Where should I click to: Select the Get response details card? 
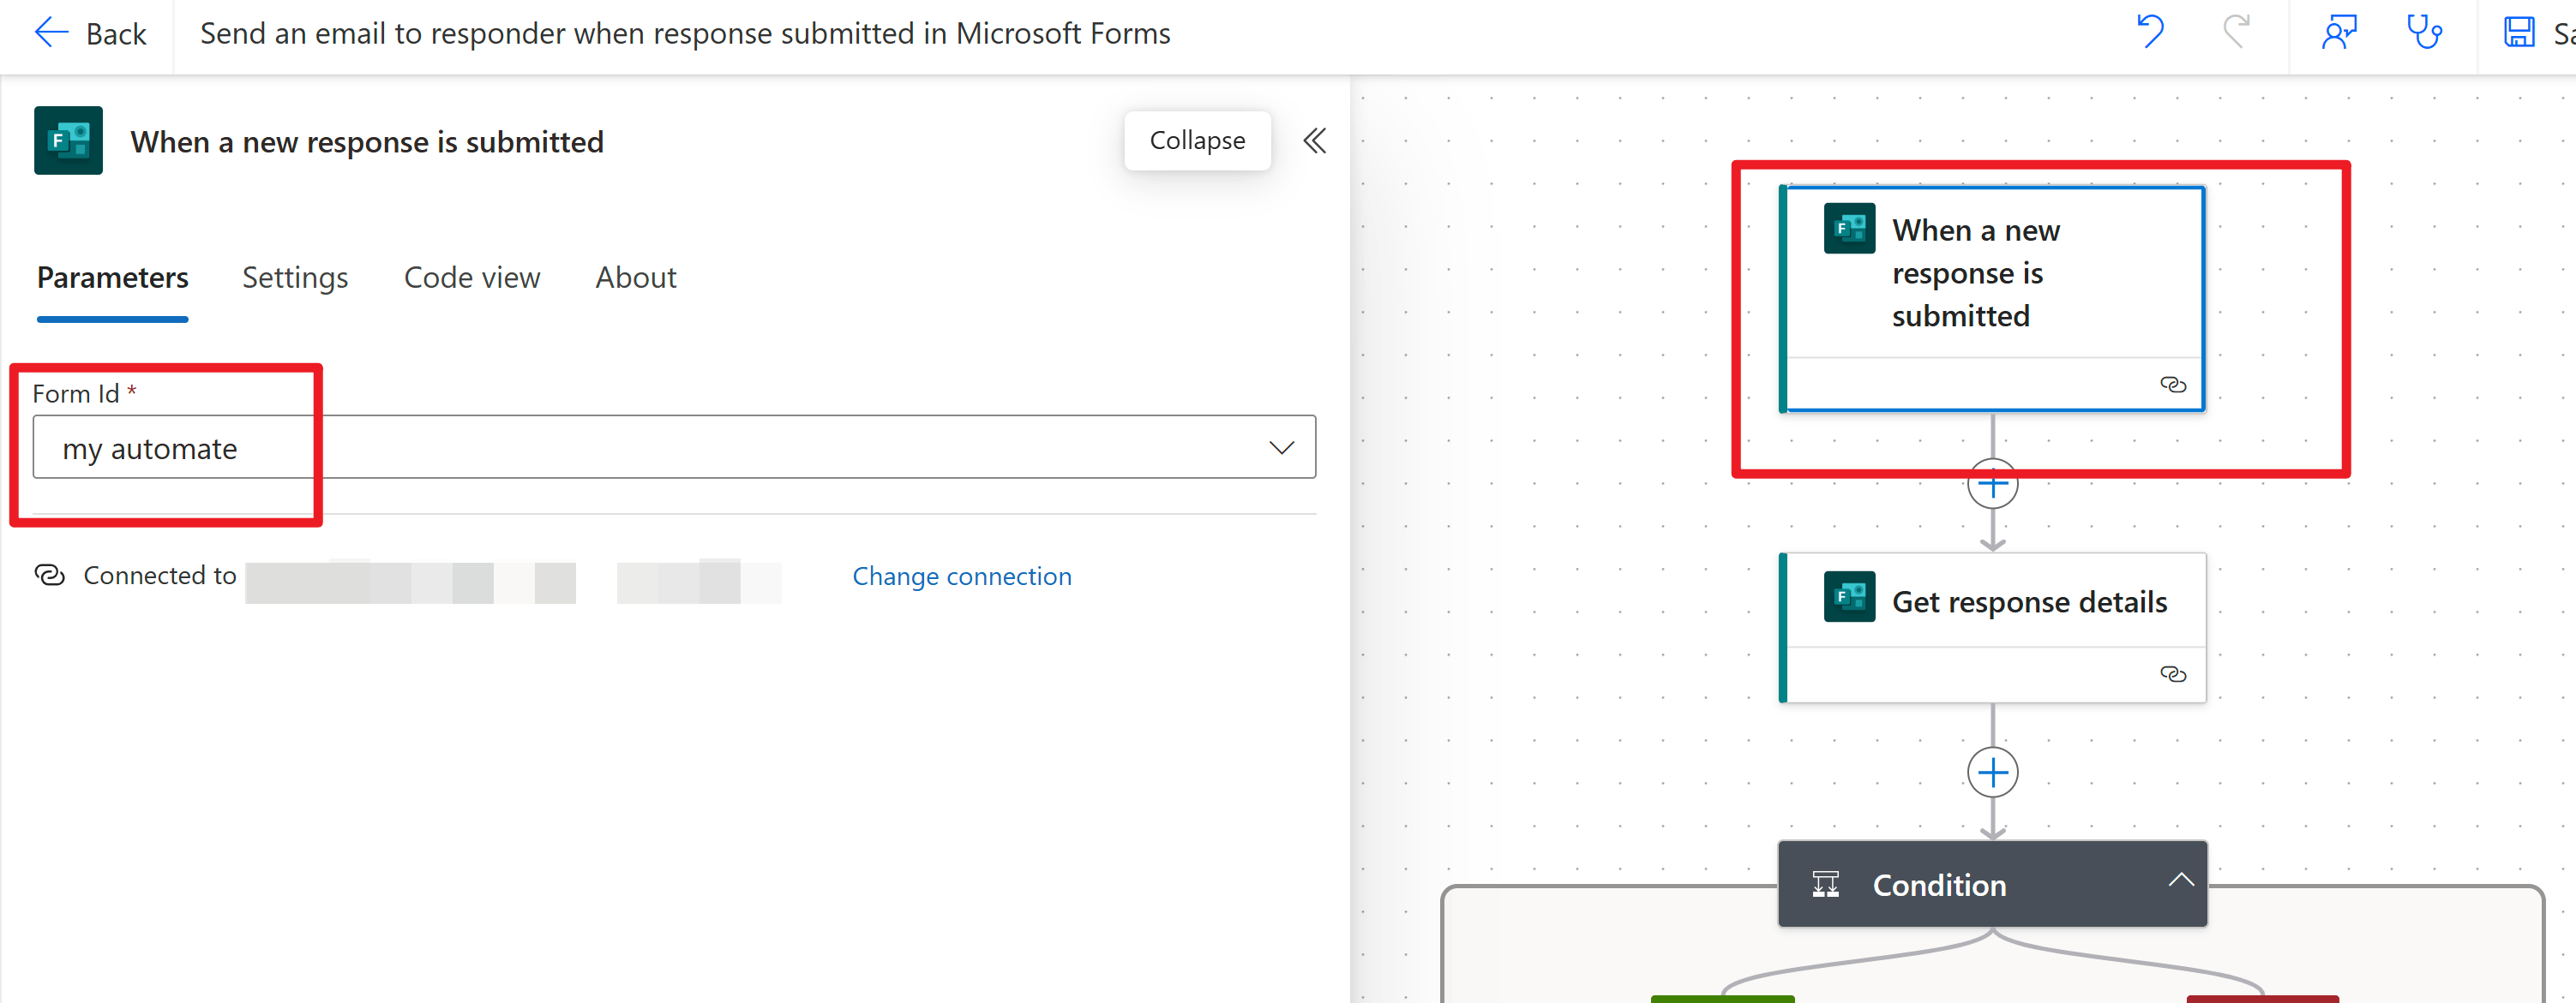click(x=2028, y=602)
